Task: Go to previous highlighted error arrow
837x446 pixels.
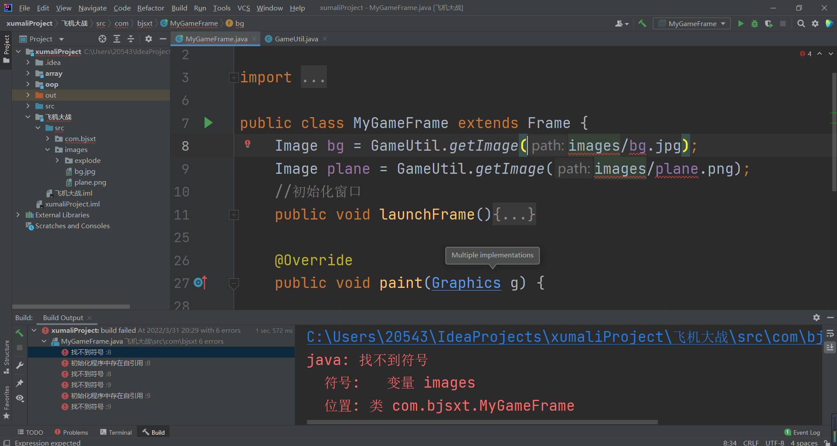Action: pos(820,54)
